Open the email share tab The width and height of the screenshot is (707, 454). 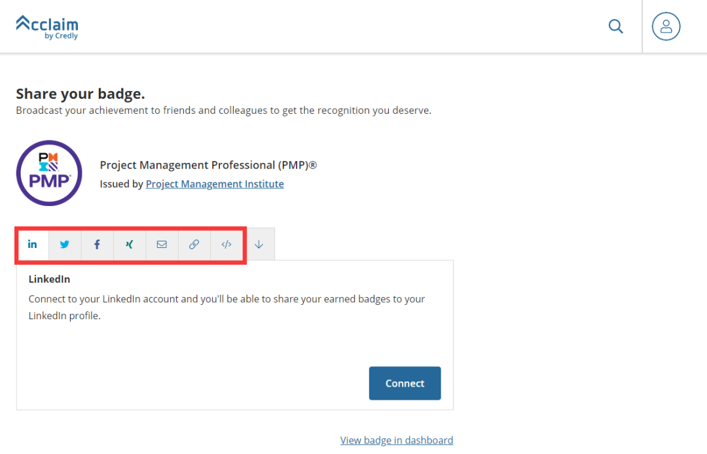(162, 244)
